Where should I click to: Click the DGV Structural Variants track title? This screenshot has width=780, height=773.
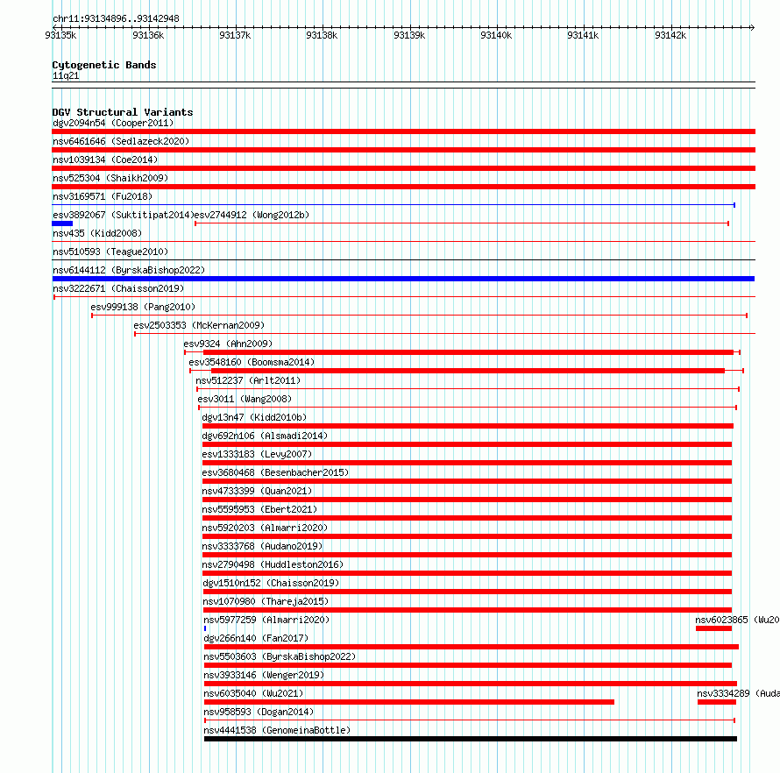pyautogui.click(x=123, y=112)
